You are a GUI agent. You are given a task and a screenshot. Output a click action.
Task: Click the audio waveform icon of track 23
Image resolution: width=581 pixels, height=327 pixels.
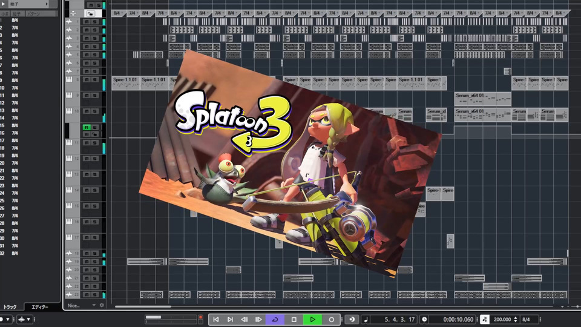click(69, 294)
